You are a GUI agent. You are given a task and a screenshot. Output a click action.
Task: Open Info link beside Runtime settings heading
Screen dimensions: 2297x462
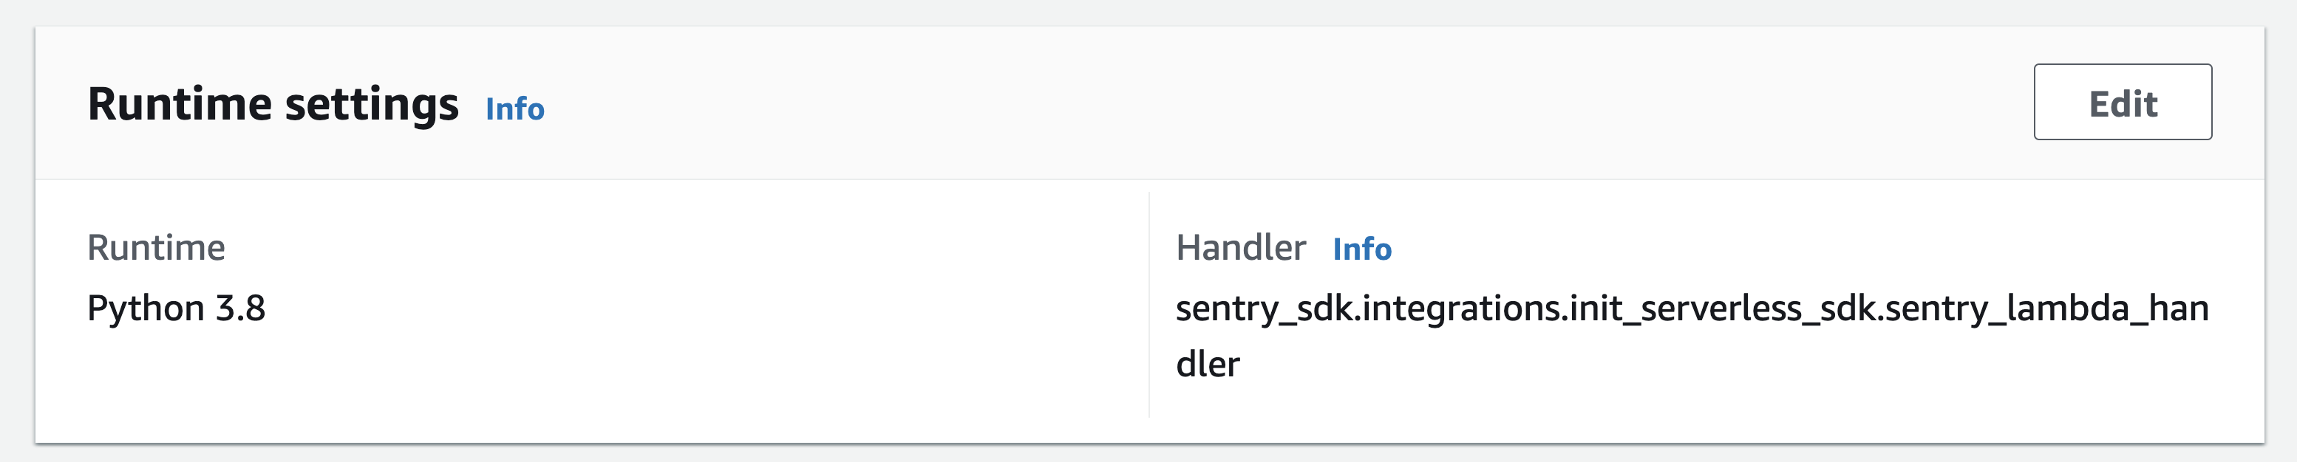514,108
